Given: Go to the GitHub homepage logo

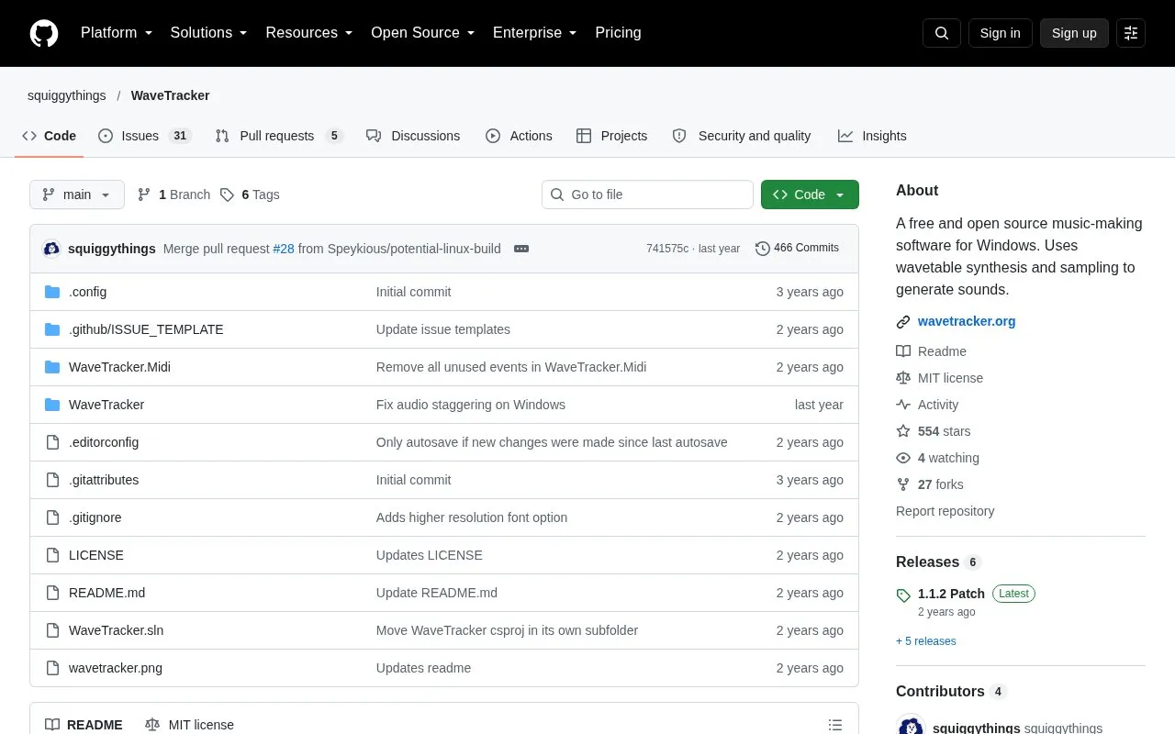Looking at the screenshot, I should tap(44, 33).
